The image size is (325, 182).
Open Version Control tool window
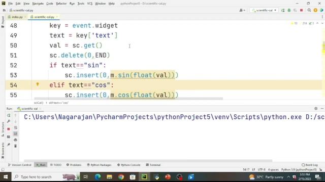coord(20,165)
